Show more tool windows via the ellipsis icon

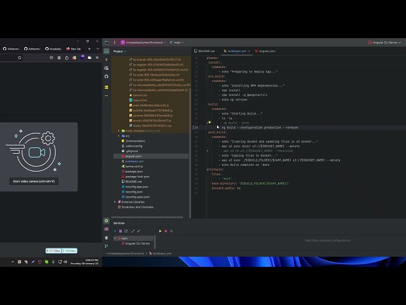point(107,96)
